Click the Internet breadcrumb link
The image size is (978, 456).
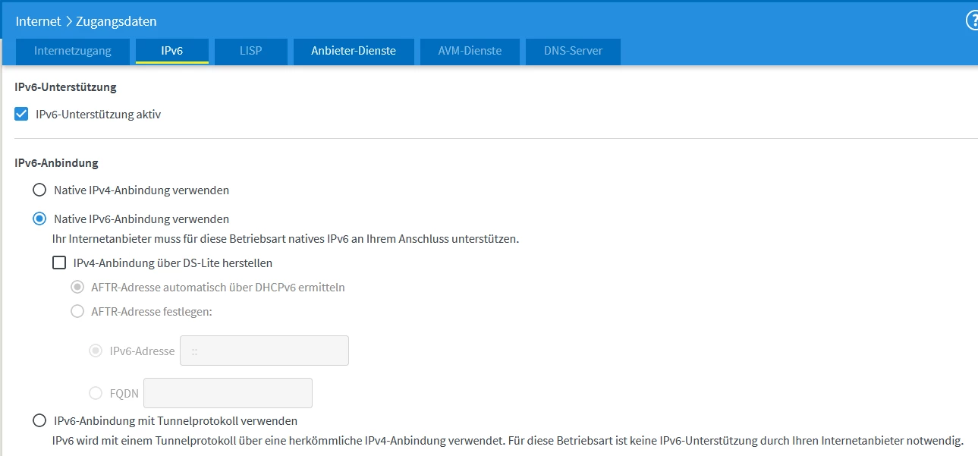(x=39, y=22)
